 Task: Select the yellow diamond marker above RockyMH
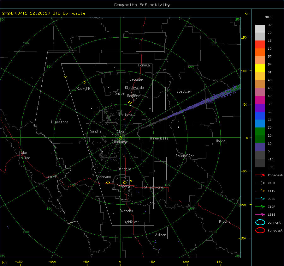(84, 83)
